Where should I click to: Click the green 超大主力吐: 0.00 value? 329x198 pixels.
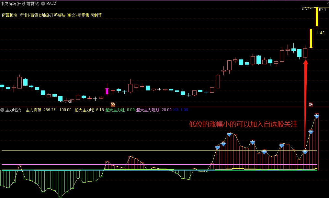(120, 110)
